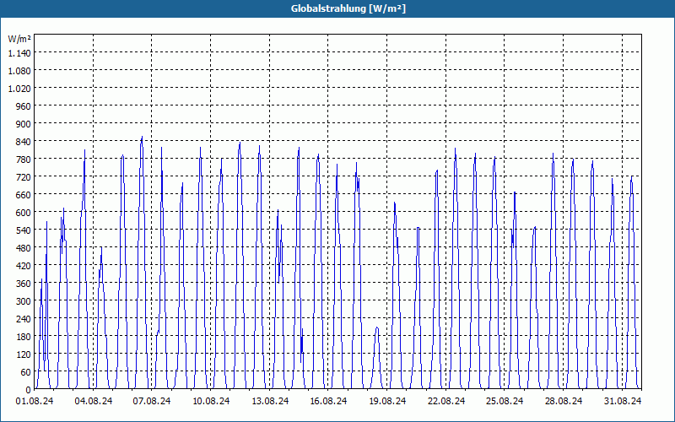Select the 10.08.24 date label
The height and width of the screenshot is (422, 675).
pyautogui.click(x=211, y=401)
